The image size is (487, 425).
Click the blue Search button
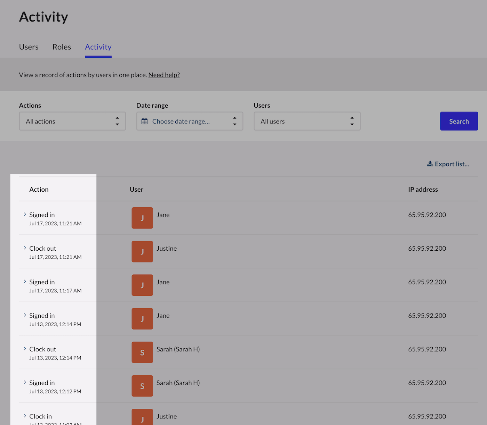click(459, 121)
